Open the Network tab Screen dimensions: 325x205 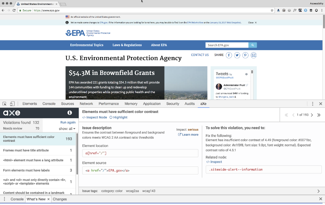(86, 104)
